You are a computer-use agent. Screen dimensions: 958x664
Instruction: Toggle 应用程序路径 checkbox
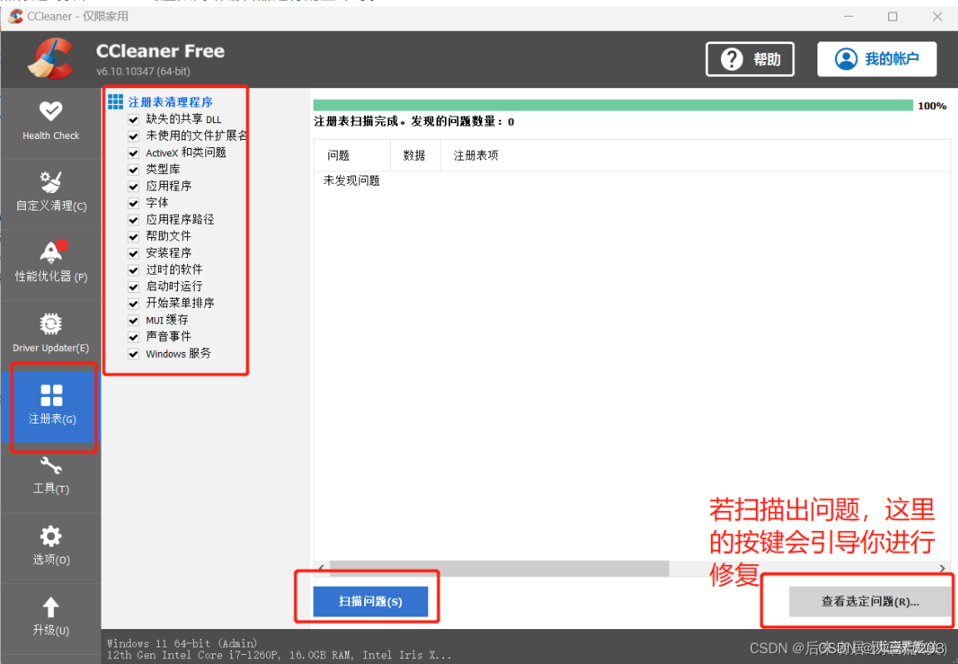[x=133, y=221]
